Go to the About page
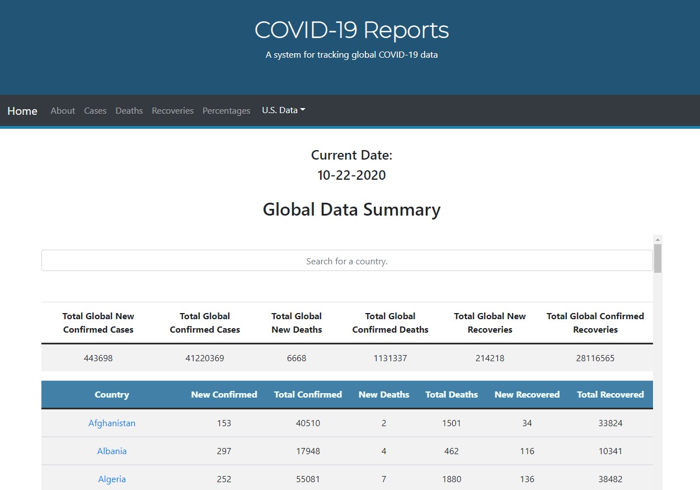The image size is (700, 490). click(63, 111)
